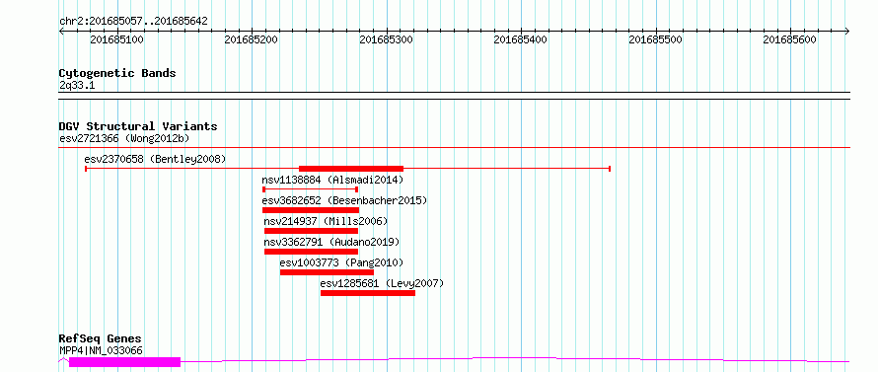Select the magenta MPP4 exon block

125,362
